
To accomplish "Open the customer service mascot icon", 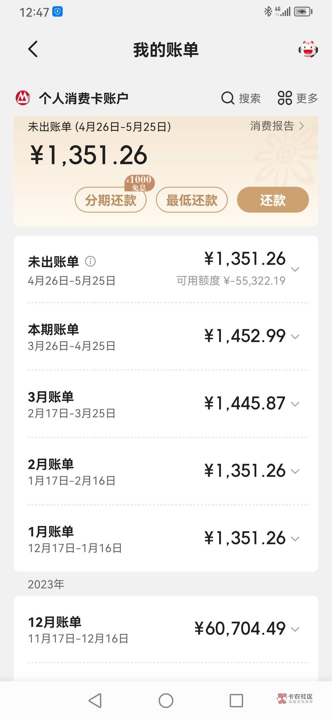I will 308,49.
